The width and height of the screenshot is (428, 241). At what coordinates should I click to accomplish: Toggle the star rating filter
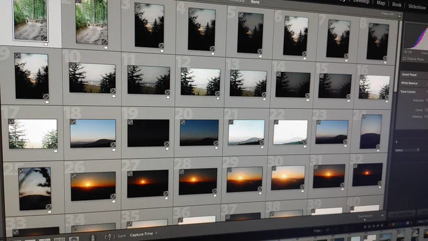(374, 226)
